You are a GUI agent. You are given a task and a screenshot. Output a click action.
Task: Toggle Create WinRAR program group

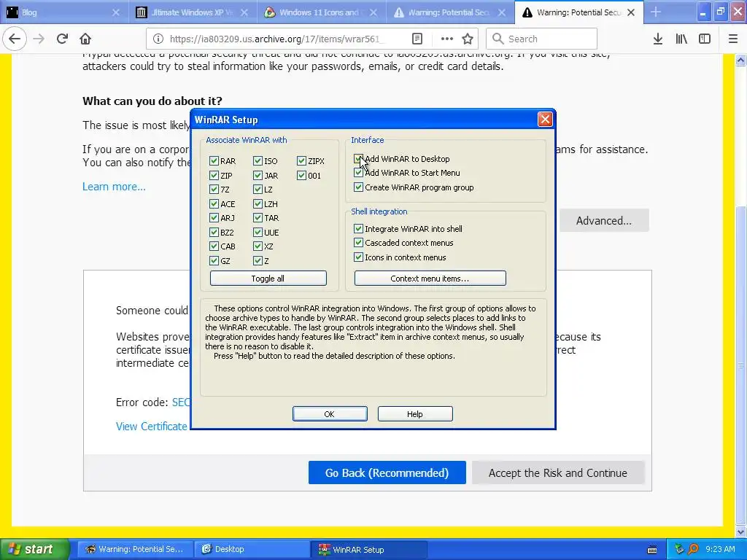click(x=359, y=187)
